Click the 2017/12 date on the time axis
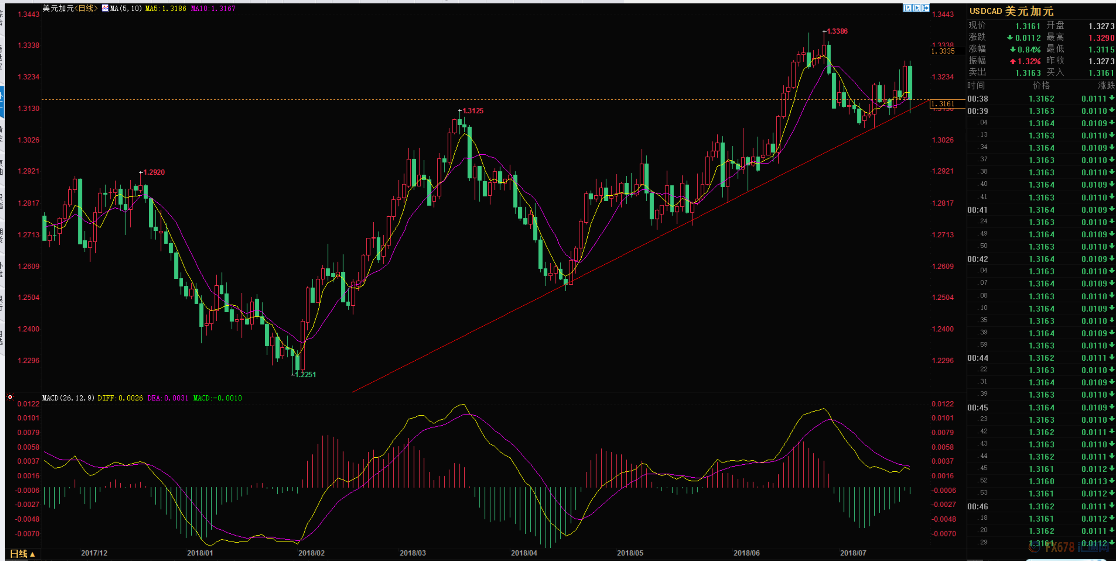This screenshot has width=1116, height=561. (94, 553)
